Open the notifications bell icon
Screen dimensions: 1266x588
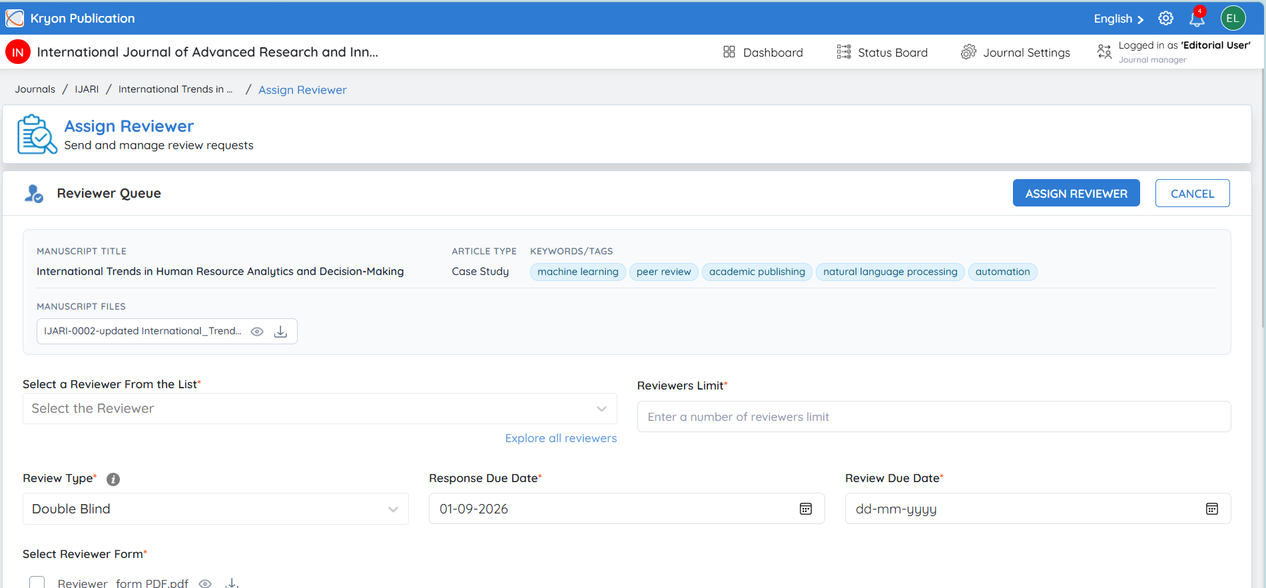[1197, 19]
